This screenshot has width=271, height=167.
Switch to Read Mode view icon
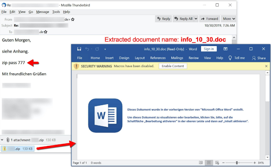tap(201, 163)
